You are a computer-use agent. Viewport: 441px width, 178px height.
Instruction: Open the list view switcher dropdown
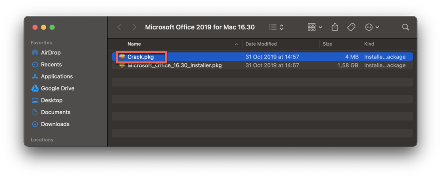pos(277,27)
